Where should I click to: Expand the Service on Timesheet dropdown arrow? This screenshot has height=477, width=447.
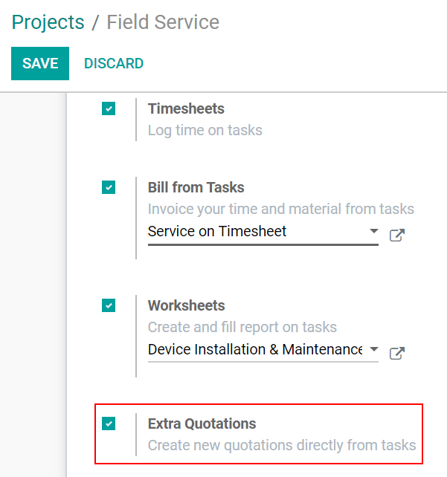click(373, 231)
